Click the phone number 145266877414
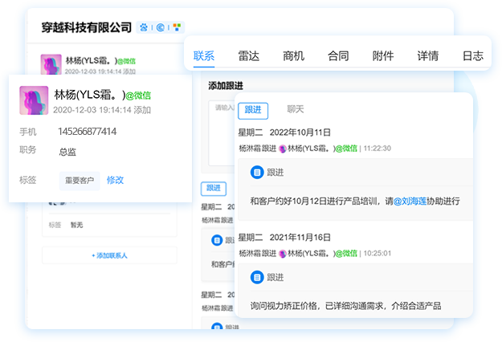The height and width of the screenshot is (342, 502). 87,132
